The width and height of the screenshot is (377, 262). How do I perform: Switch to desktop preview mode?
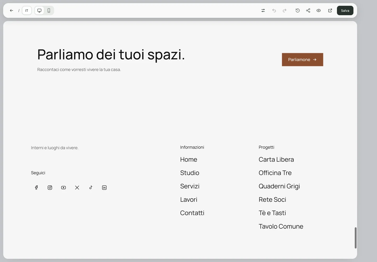click(40, 10)
